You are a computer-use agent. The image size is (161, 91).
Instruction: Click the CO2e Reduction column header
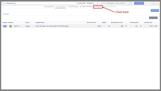point(134,23)
